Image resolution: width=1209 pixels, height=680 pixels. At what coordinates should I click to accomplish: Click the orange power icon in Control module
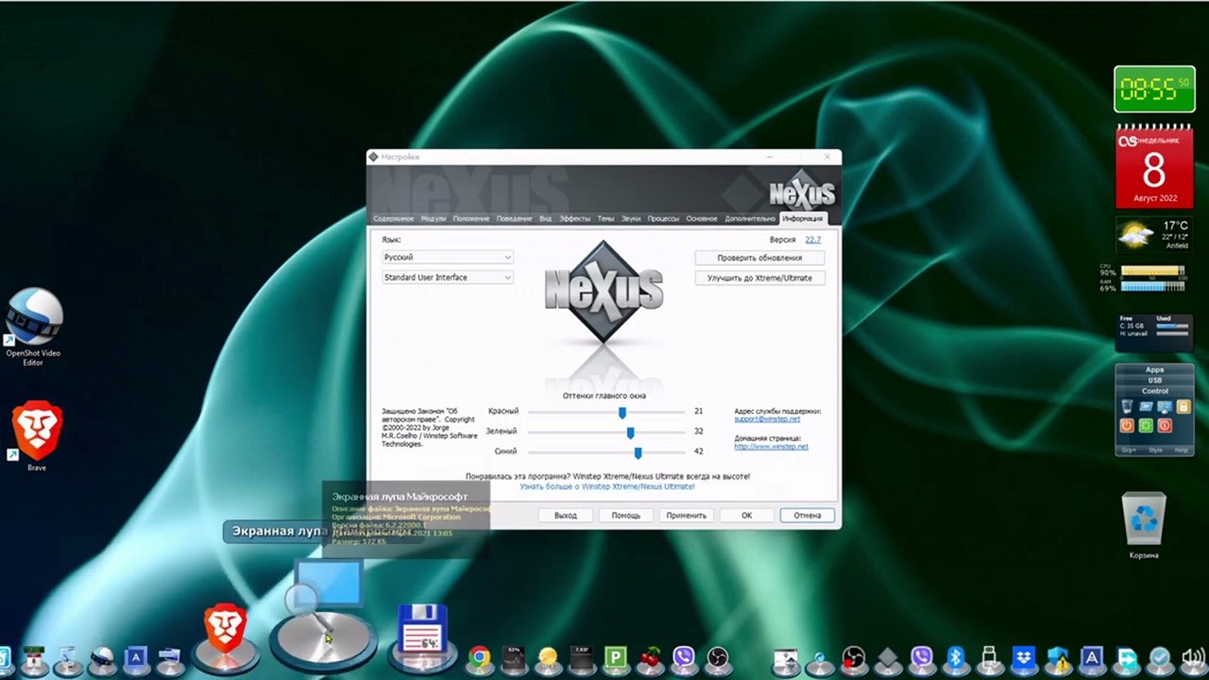pos(1127,426)
